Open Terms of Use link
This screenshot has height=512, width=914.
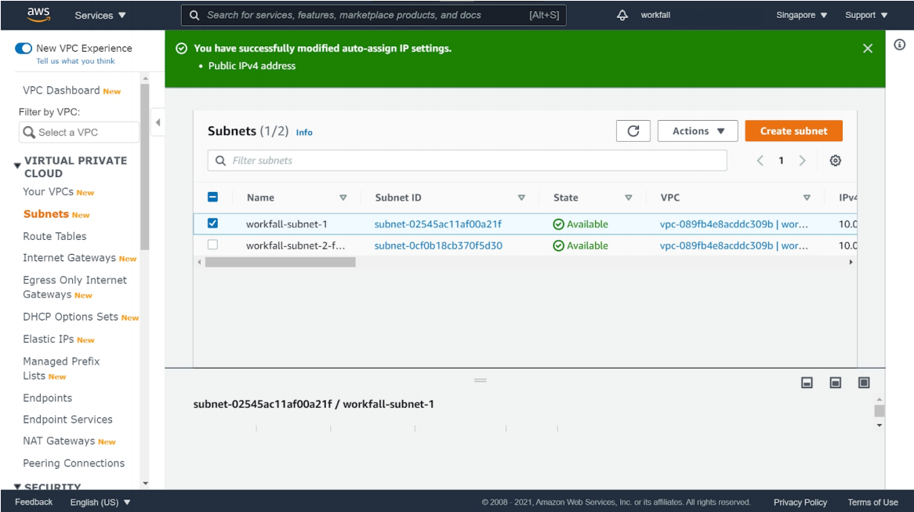[872, 502]
